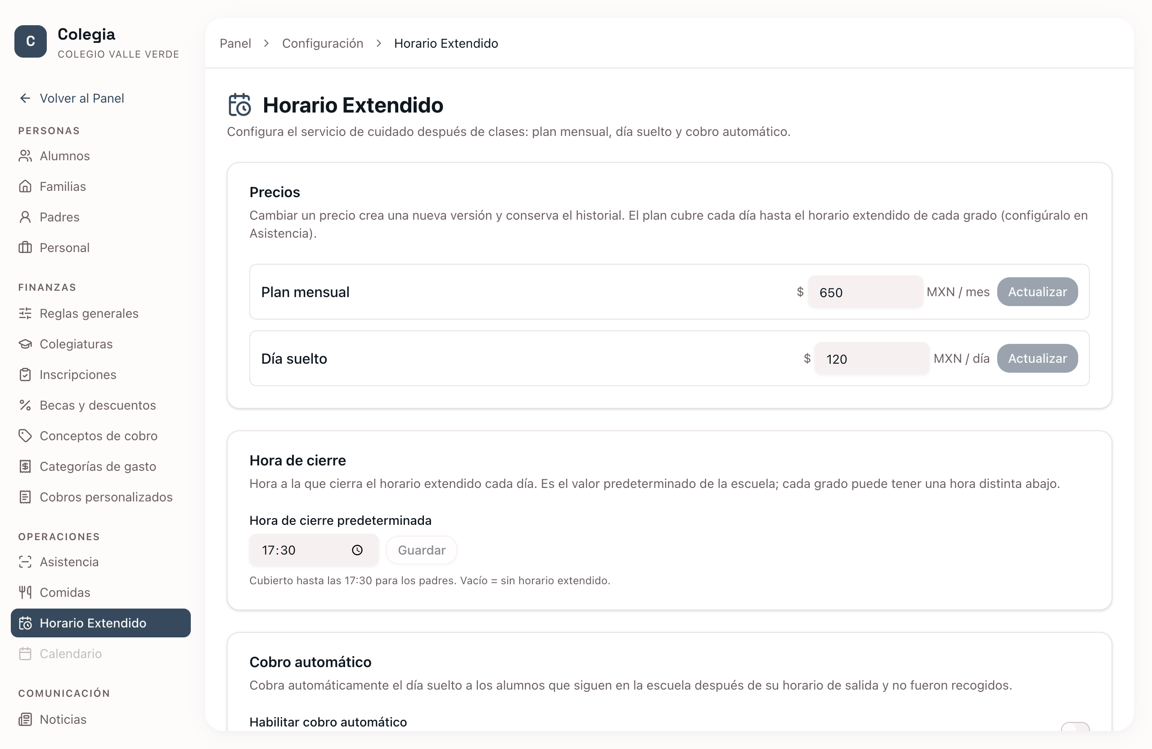Screen dimensions: 1152x749
Task: Click the Personal briefcase icon
Action: (x=25, y=248)
